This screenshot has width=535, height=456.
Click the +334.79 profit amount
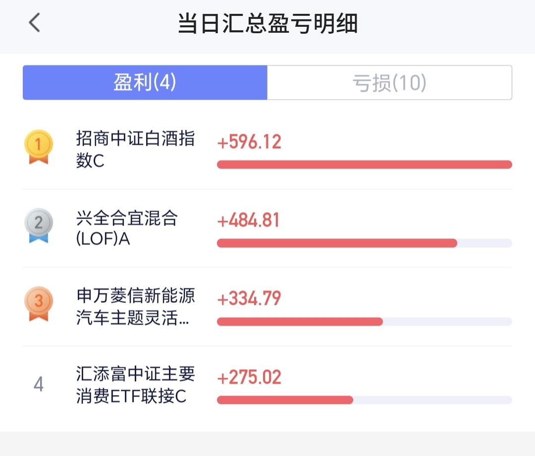coord(249,299)
